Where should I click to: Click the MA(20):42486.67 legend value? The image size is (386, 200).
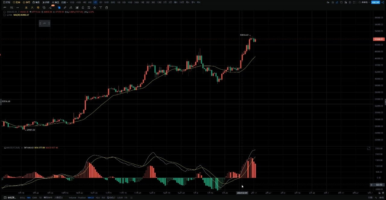21,15
